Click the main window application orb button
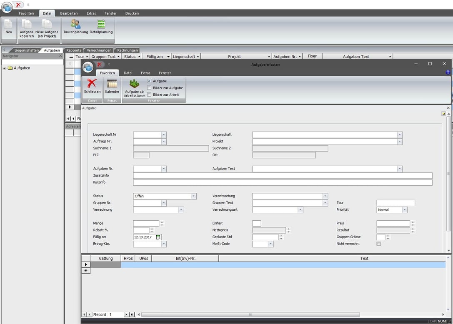This screenshot has width=453, height=324. coord(7,7)
